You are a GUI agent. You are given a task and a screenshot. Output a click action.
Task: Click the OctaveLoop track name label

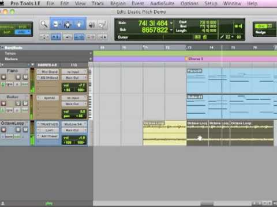[13, 123]
